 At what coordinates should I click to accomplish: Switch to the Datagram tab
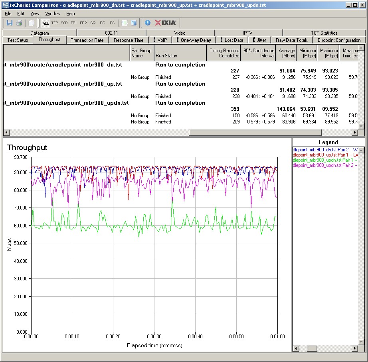point(40,33)
